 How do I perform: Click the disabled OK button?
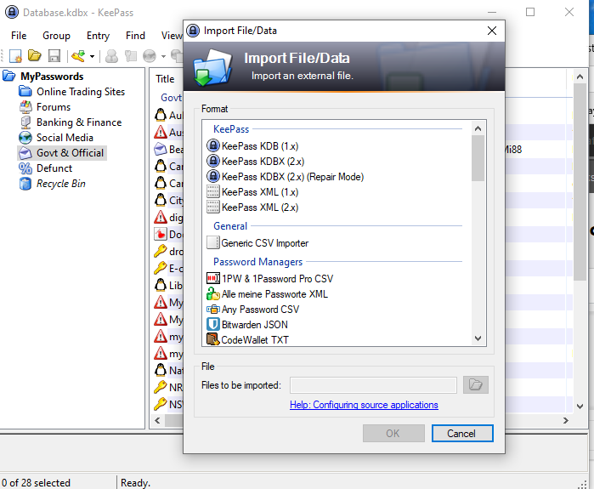point(393,433)
